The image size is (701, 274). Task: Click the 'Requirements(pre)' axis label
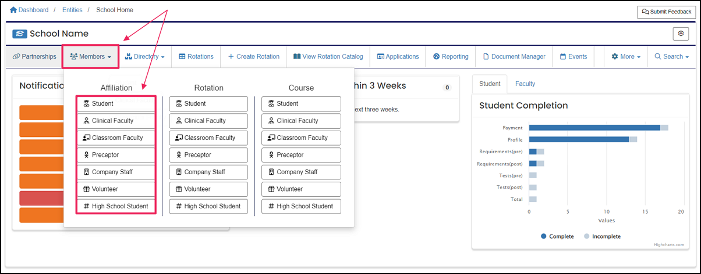pos(501,152)
